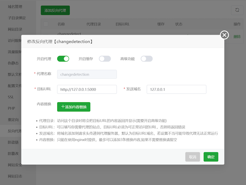Click the 发送域名 input field
The image size is (246, 185).
pyautogui.click(x=176, y=89)
